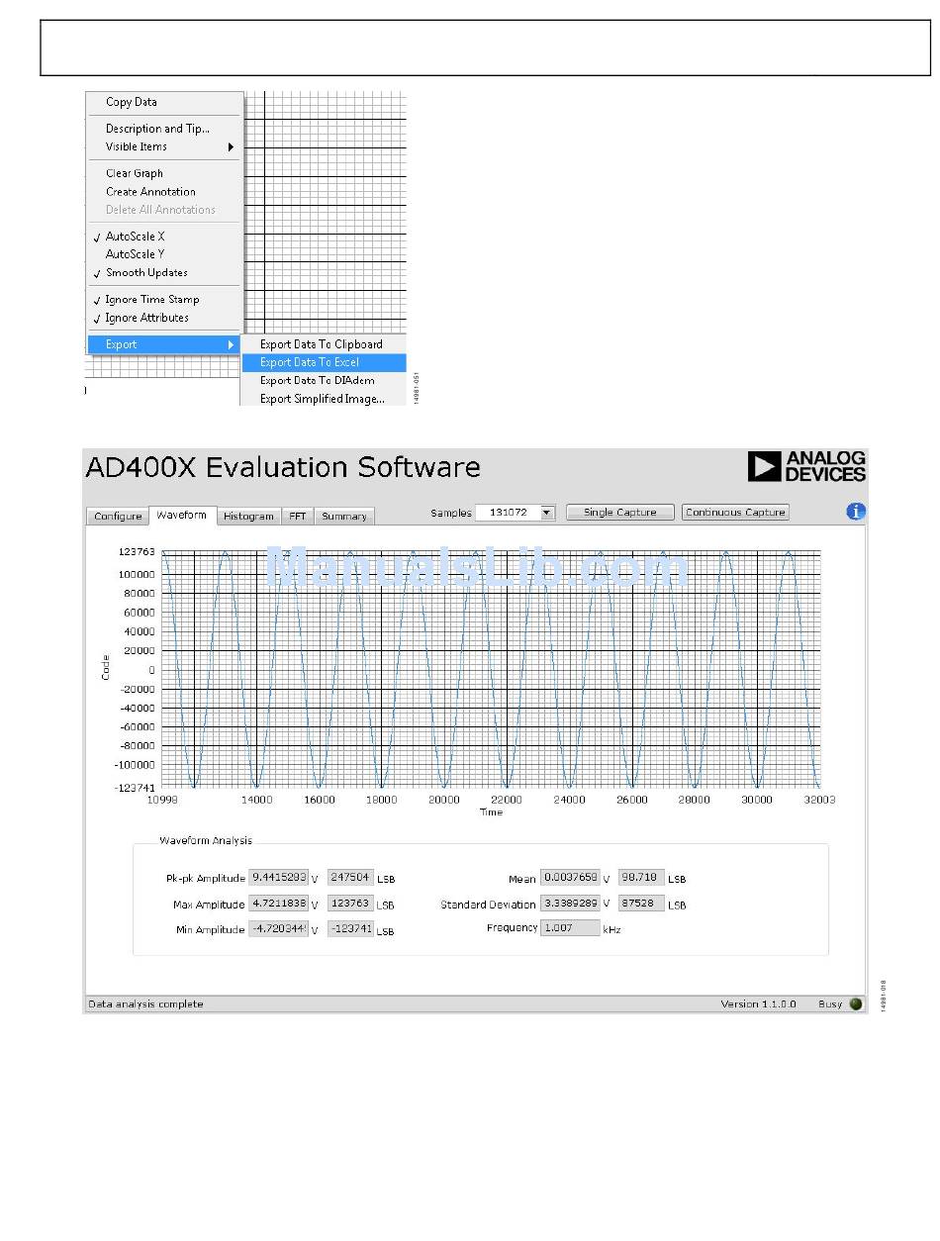Click Max Amplitude voltage field
940x1241 pixels.
point(278,904)
